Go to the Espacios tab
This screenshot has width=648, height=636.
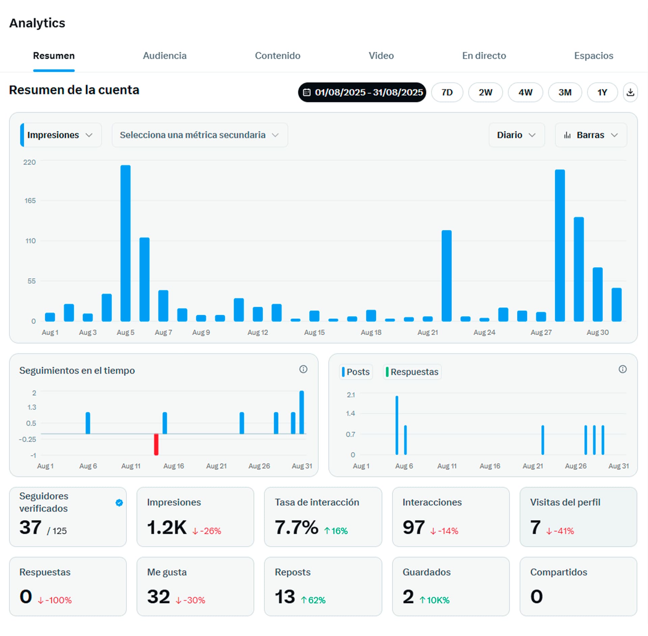coord(593,56)
